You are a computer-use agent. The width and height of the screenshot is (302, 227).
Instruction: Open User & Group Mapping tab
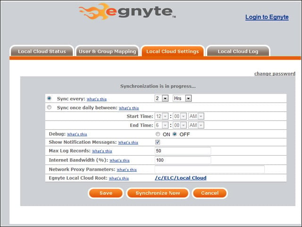click(107, 51)
